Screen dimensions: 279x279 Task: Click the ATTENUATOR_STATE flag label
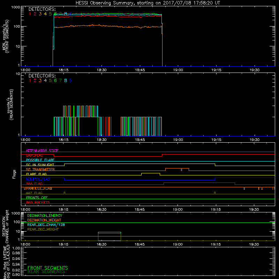[x=42, y=151]
